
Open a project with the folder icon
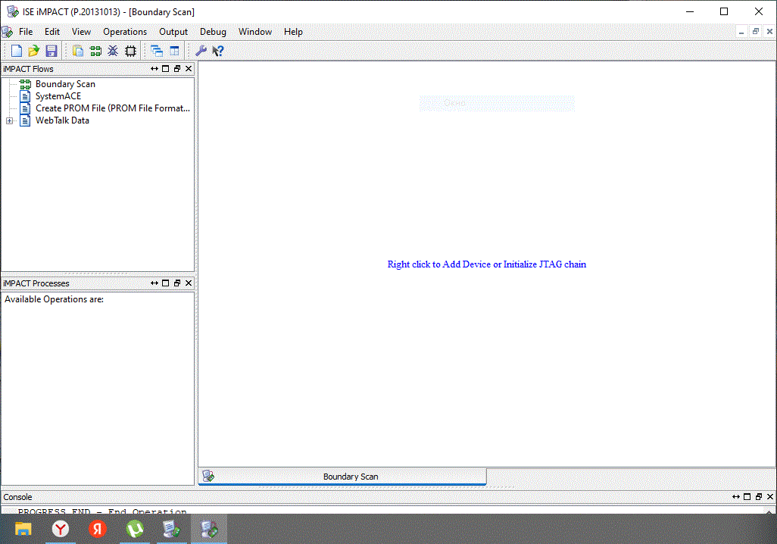click(33, 52)
